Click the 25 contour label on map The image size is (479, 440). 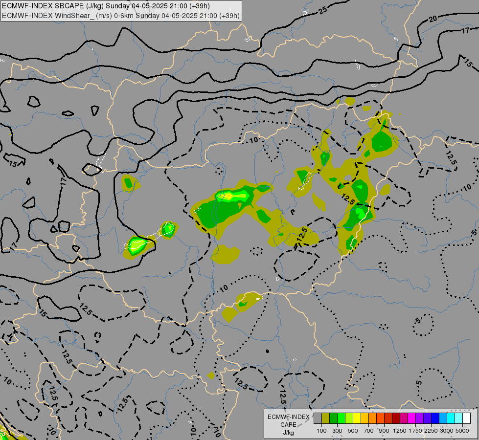point(322,10)
